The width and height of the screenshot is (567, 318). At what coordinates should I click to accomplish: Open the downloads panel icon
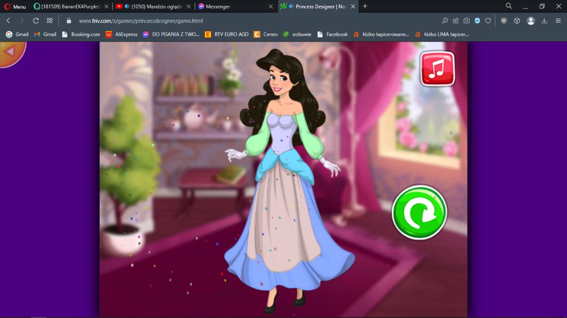coord(544,21)
